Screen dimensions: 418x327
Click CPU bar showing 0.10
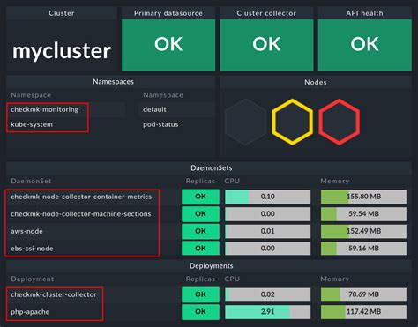(268, 197)
